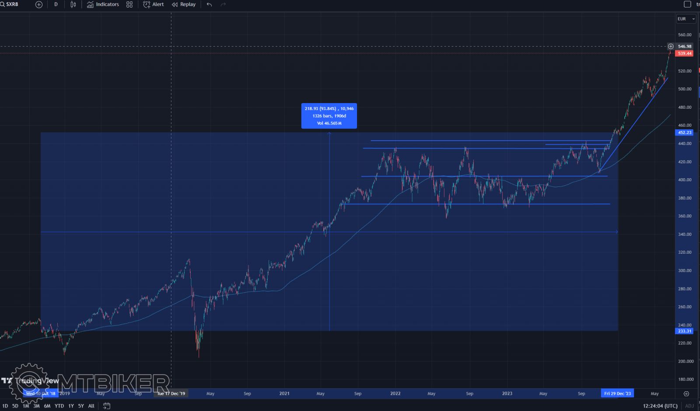The width and height of the screenshot is (700, 411).
Task: Undo the last chart action
Action: pyautogui.click(x=209, y=4)
